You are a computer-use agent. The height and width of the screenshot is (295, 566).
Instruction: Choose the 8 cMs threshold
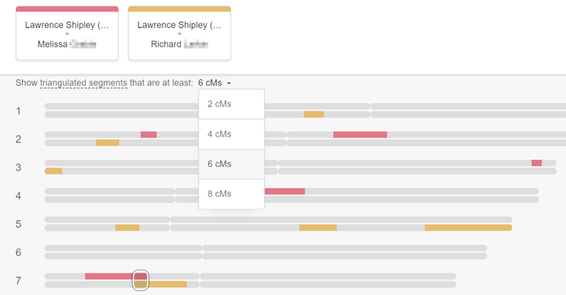pos(231,194)
